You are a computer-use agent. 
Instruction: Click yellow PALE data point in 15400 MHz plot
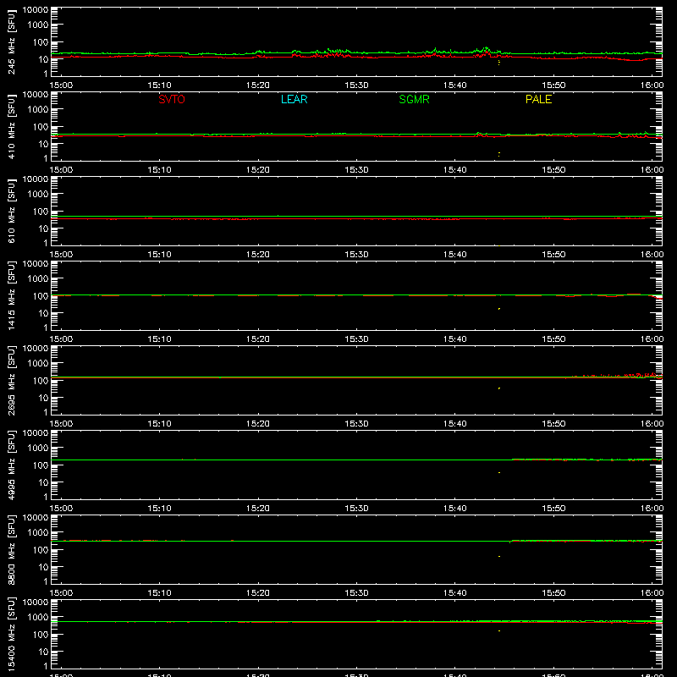499,630
